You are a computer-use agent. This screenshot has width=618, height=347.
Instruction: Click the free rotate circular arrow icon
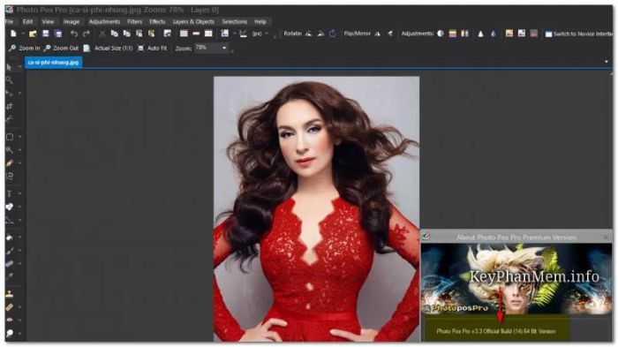tap(333, 34)
